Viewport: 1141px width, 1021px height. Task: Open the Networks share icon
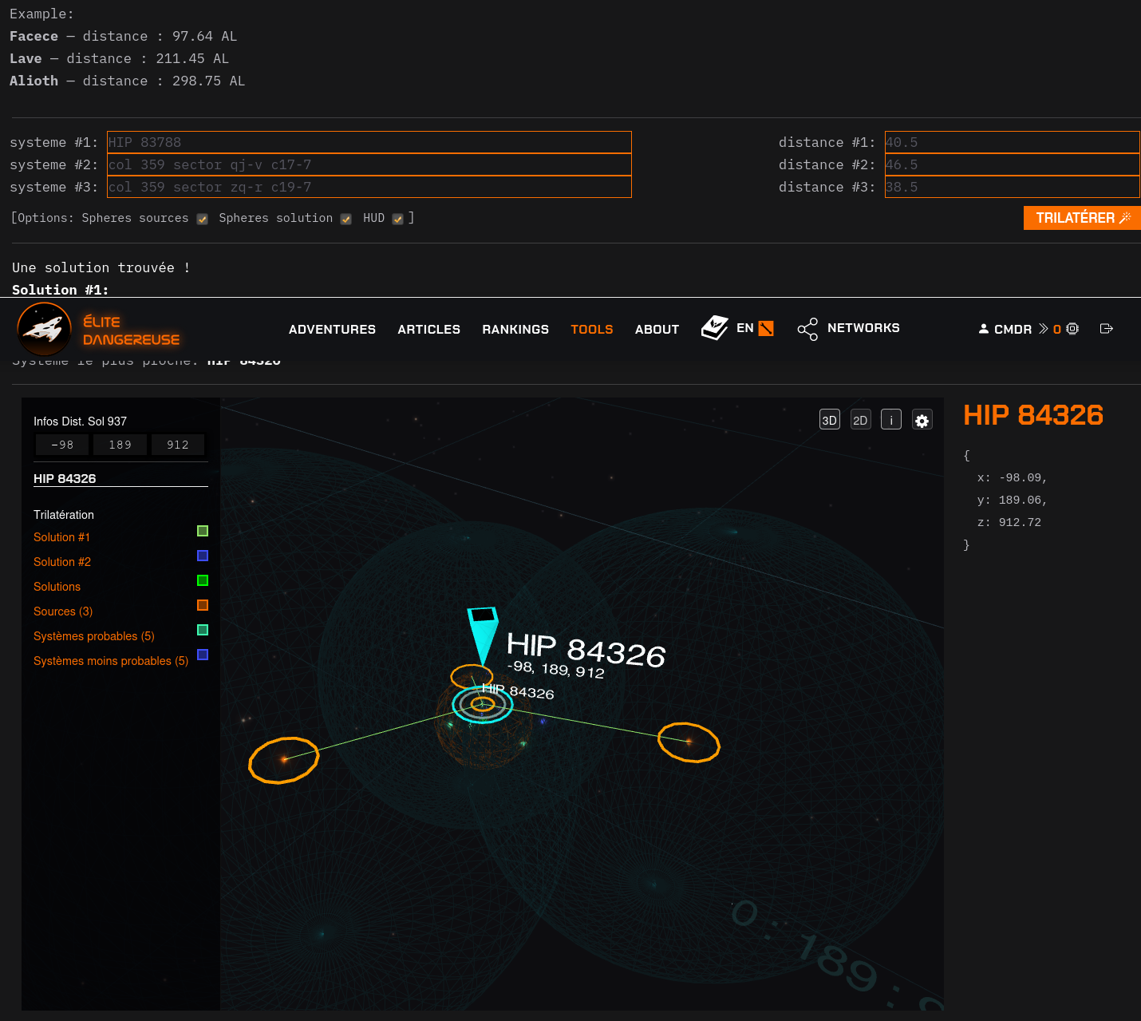807,329
